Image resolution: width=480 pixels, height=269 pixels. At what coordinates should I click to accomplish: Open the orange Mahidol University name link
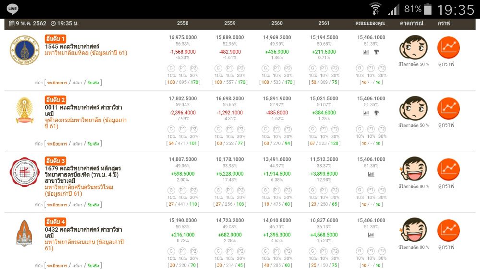85,53
